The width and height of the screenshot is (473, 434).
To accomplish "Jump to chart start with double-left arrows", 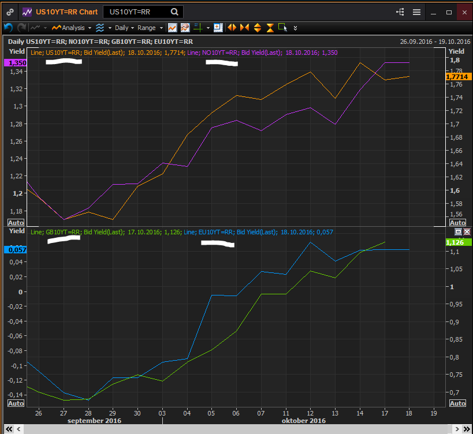I will click(9, 429).
